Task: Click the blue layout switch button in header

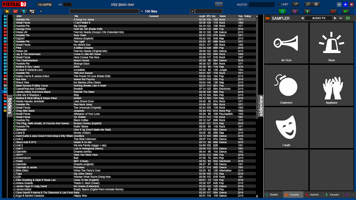Action: 219,4
